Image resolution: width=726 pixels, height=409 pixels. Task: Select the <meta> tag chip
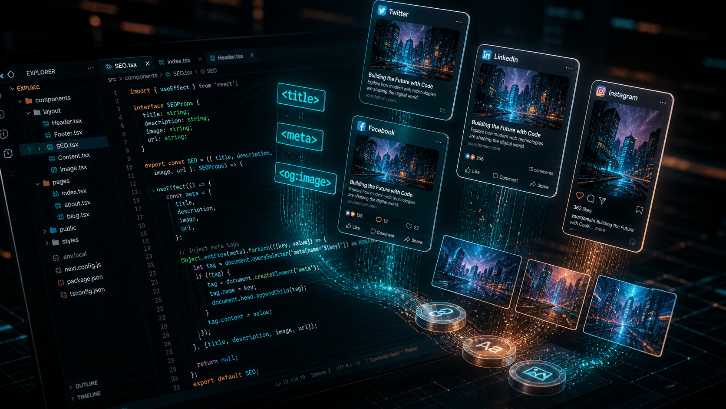coord(300,136)
